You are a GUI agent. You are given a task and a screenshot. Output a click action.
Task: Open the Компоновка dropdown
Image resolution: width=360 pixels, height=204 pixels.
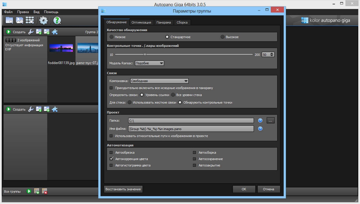[159, 81]
